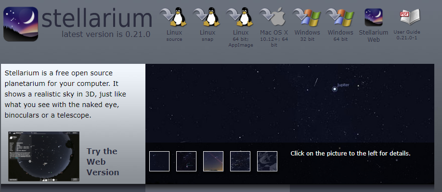This screenshot has height=192, width=442.
Task: Select the third sunset sky thumbnail
Action: [213, 161]
